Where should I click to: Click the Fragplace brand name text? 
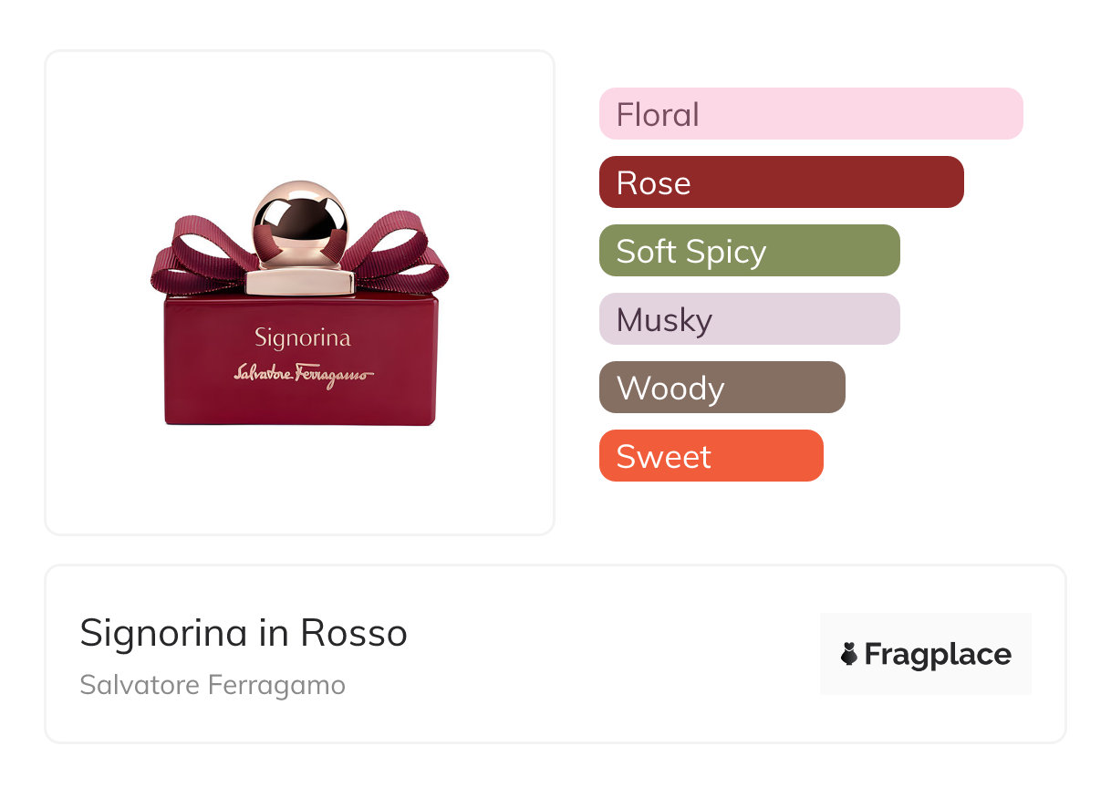938,654
